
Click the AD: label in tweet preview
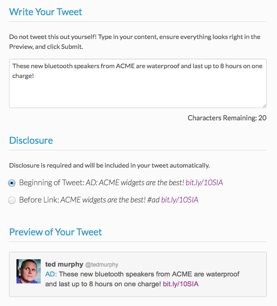[51, 274]
